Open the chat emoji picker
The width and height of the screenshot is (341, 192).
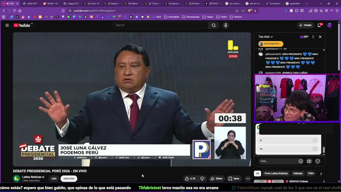click(301, 161)
